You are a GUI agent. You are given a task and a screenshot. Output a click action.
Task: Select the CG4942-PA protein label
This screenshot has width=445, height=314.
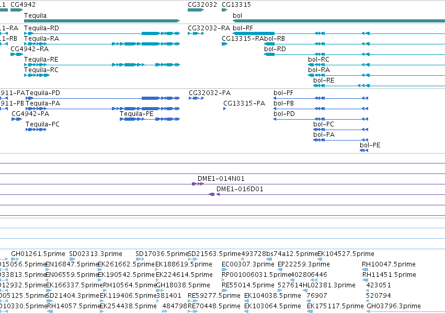pyautogui.click(x=30, y=114)
